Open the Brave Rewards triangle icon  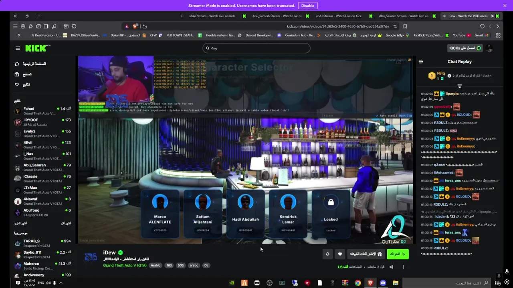pos(127,26)
